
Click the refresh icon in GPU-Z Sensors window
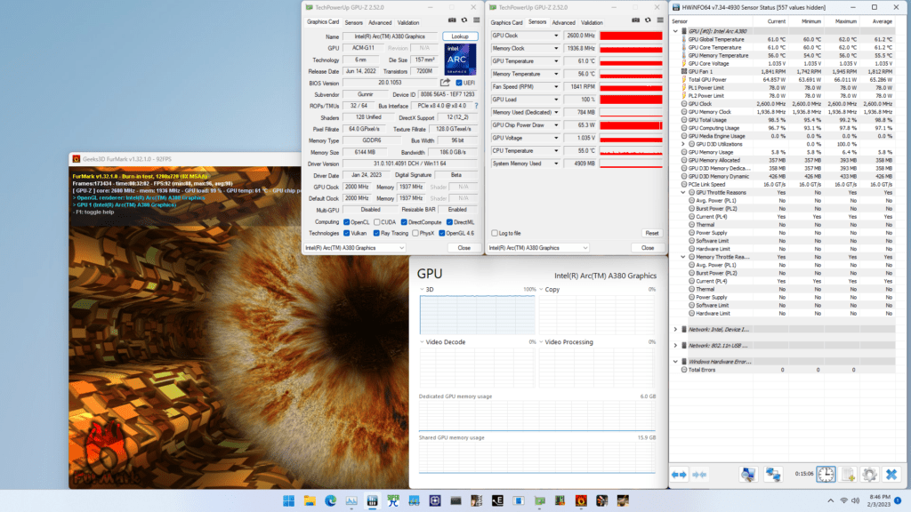[x=648, y=20]
